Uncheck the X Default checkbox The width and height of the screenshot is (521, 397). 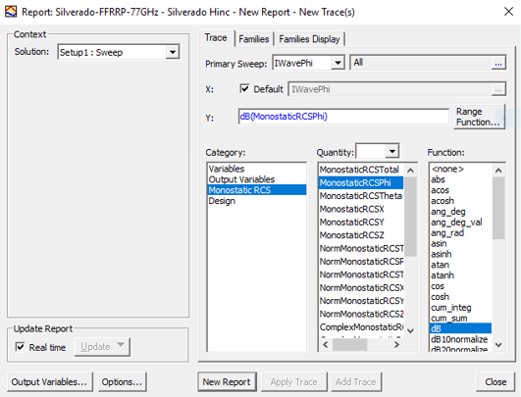244,89
